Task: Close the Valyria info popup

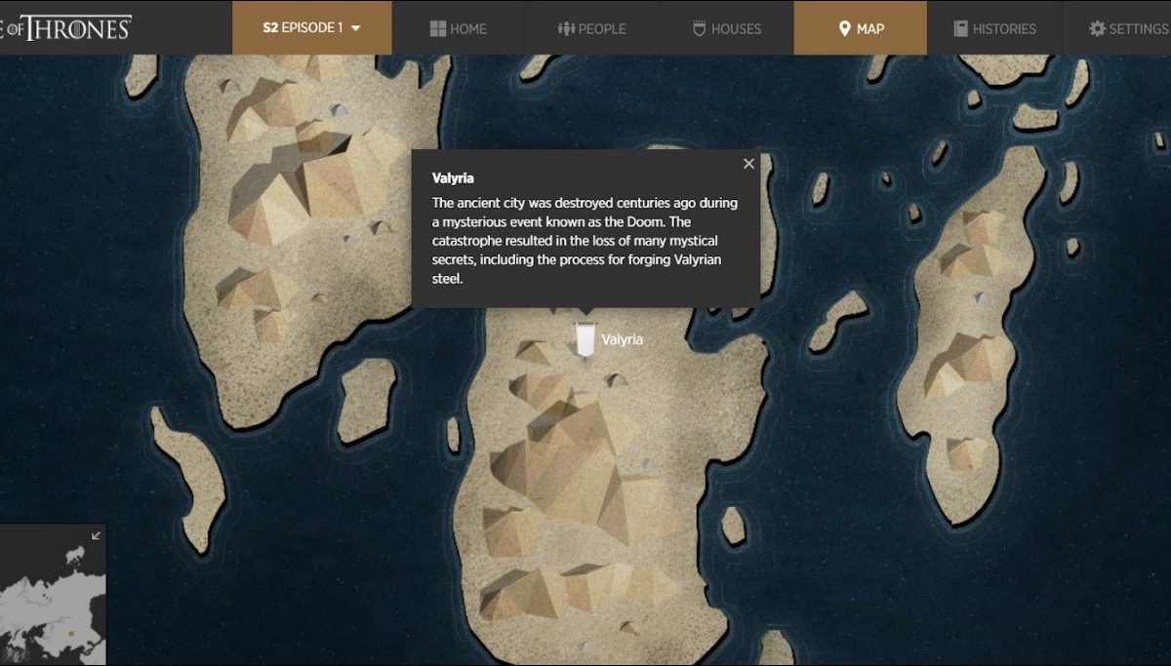Action: [748, 164]
